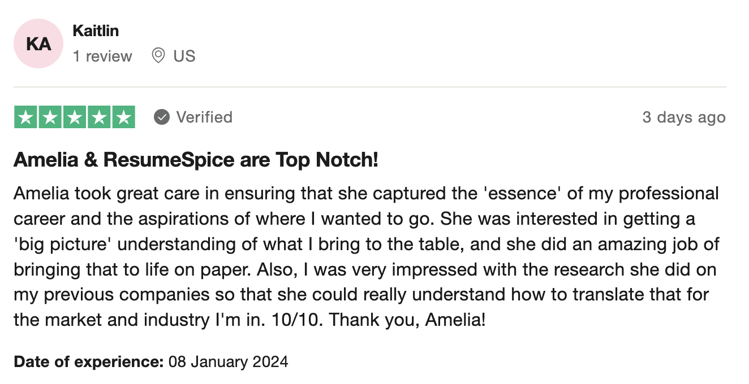Click the review body paragraph text
This screenshot has height=384, width=749.
(367, 256)
